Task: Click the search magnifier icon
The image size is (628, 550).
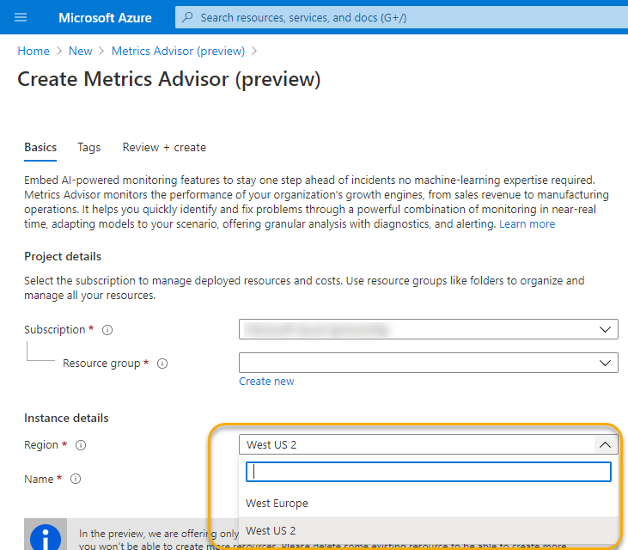Action: [x=187, y=17]
